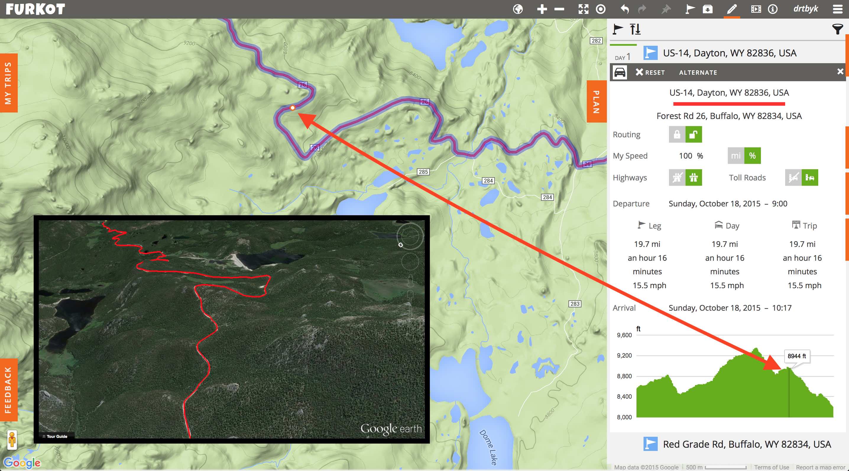Image resolution: width=849 pixels, height=471 pixels.
Task: Zoom out with the minus icon
Action: (x=559, y=9)
